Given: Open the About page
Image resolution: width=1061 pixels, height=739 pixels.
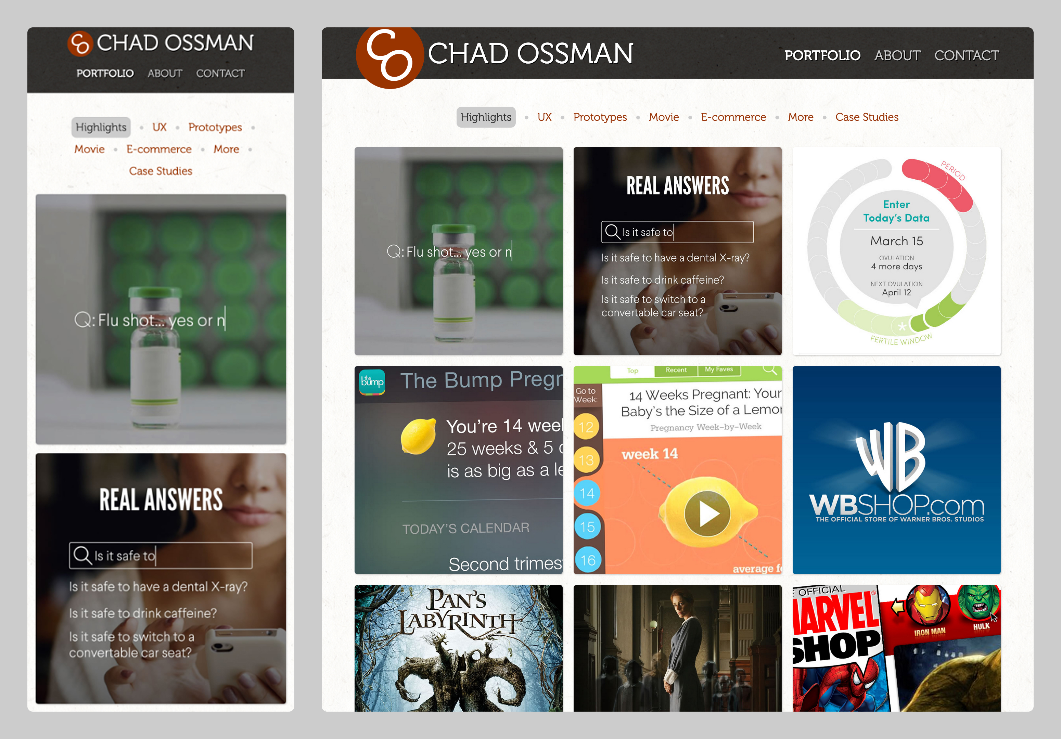Looking at the screenshot, I should (896, 55).
